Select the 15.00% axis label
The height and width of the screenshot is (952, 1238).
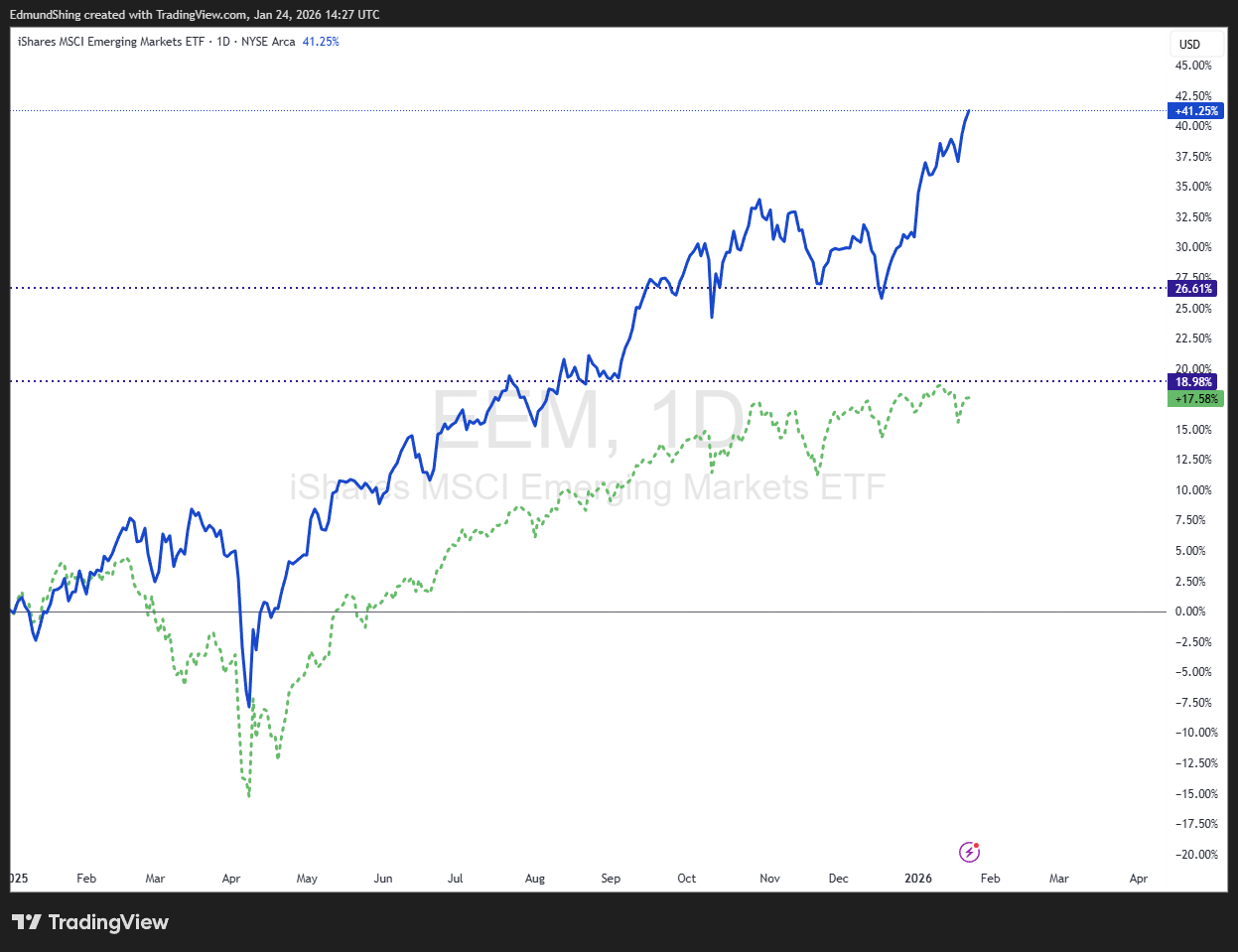point(1193,430)
